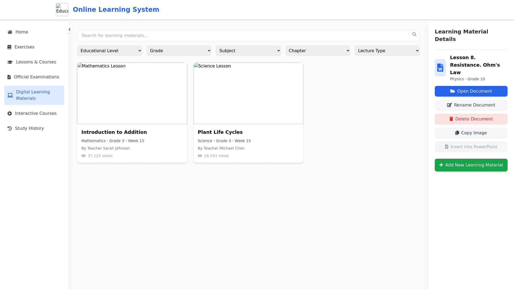Click Add New Learning Material button

tap(471, 165)
